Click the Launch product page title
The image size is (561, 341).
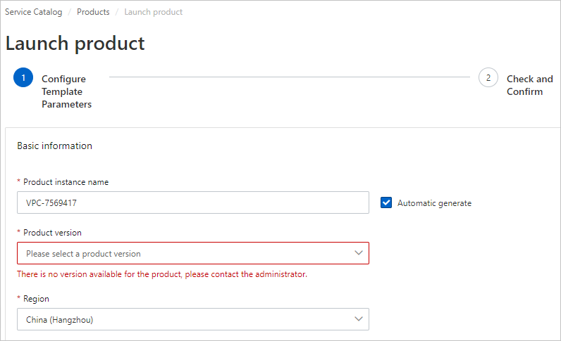tap(75, 44)
